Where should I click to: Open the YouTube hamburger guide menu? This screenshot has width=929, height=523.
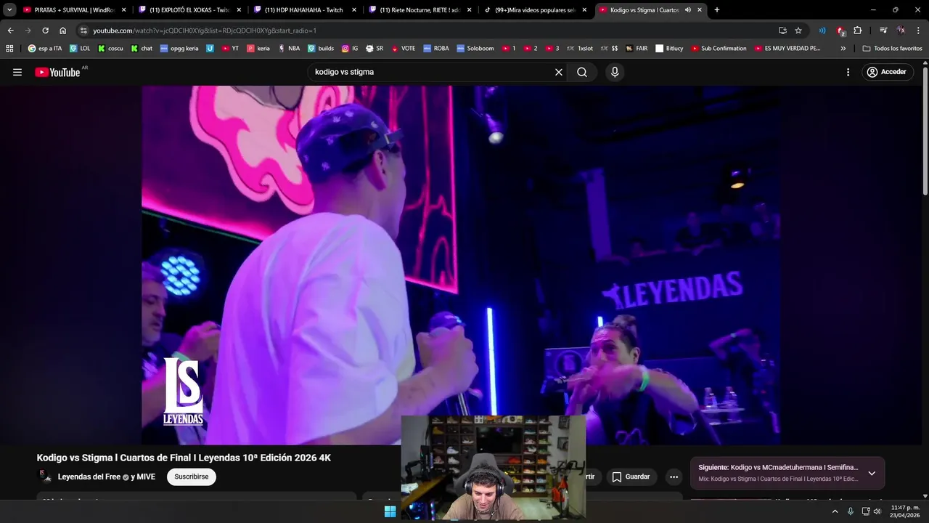coord(17,72)
